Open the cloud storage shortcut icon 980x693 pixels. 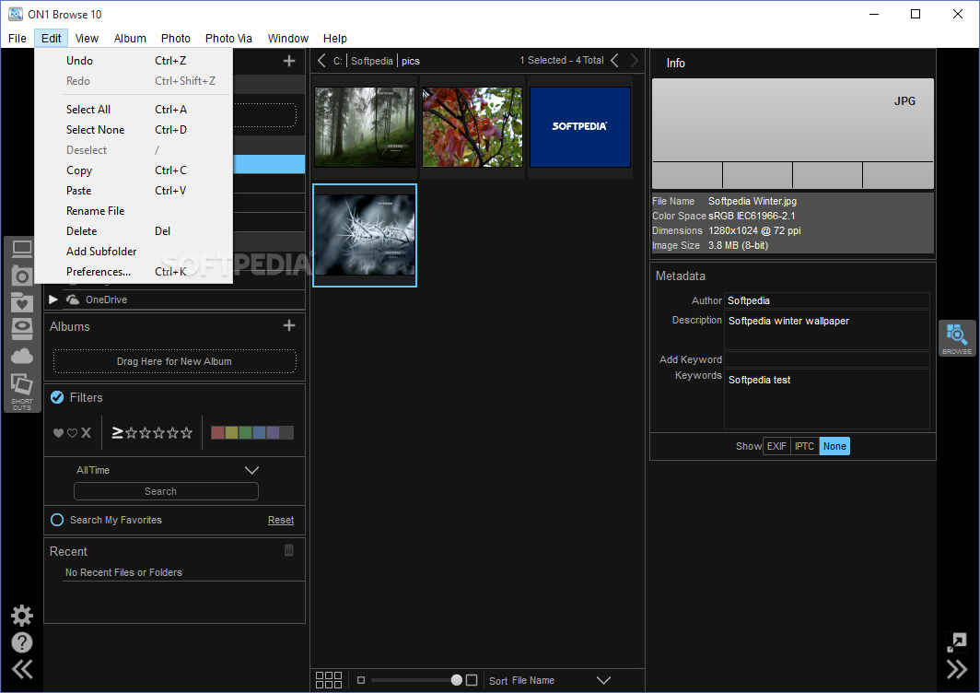pyautogui.click(x=22, y=356)
